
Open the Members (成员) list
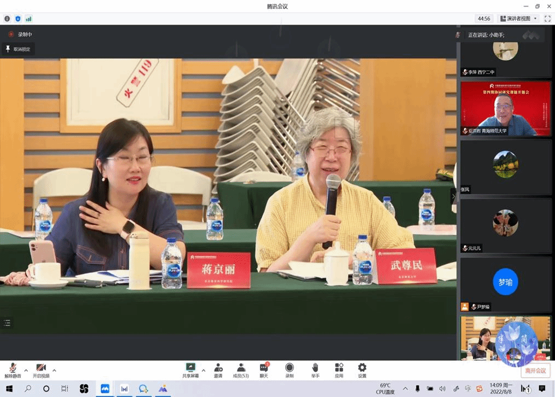click(x=241, y=370)
